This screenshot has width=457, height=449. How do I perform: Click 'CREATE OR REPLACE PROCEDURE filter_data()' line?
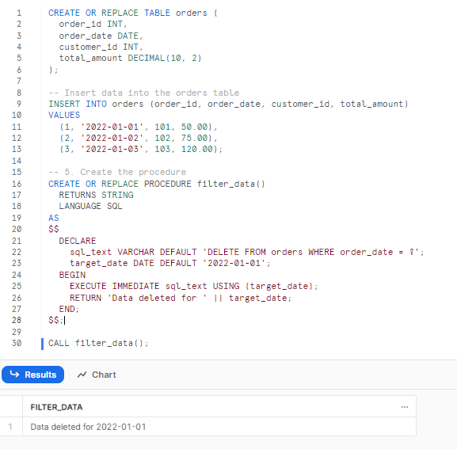[x=157, y=184]
